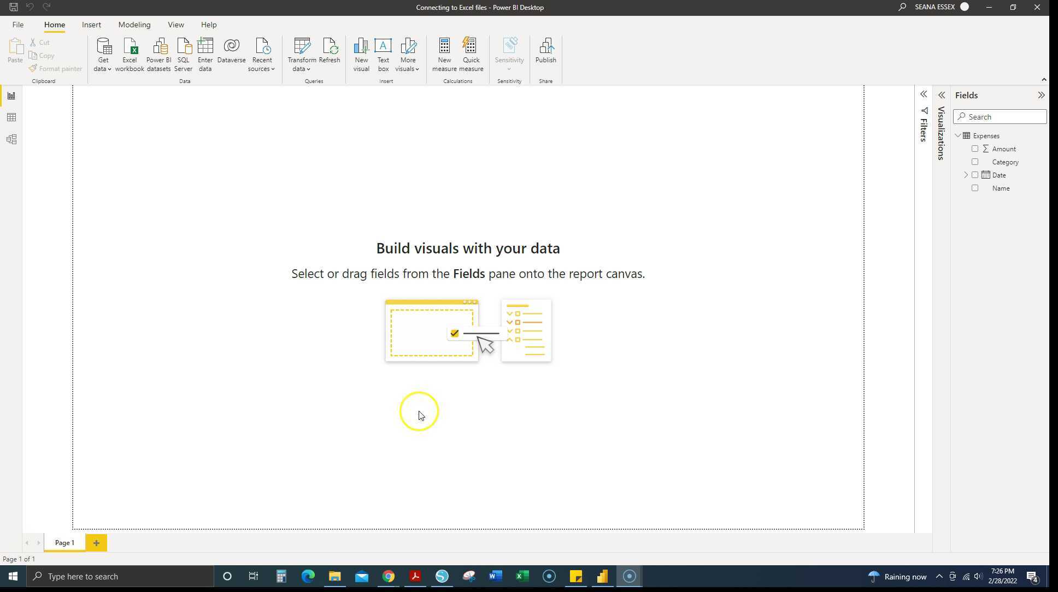Open the Modeling ribbon tab

pos(134,25)
